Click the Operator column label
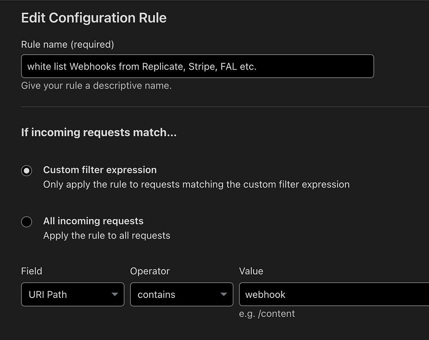Image resolution: width=429 pixels, height=340 pixels. (x=150, y=271)
